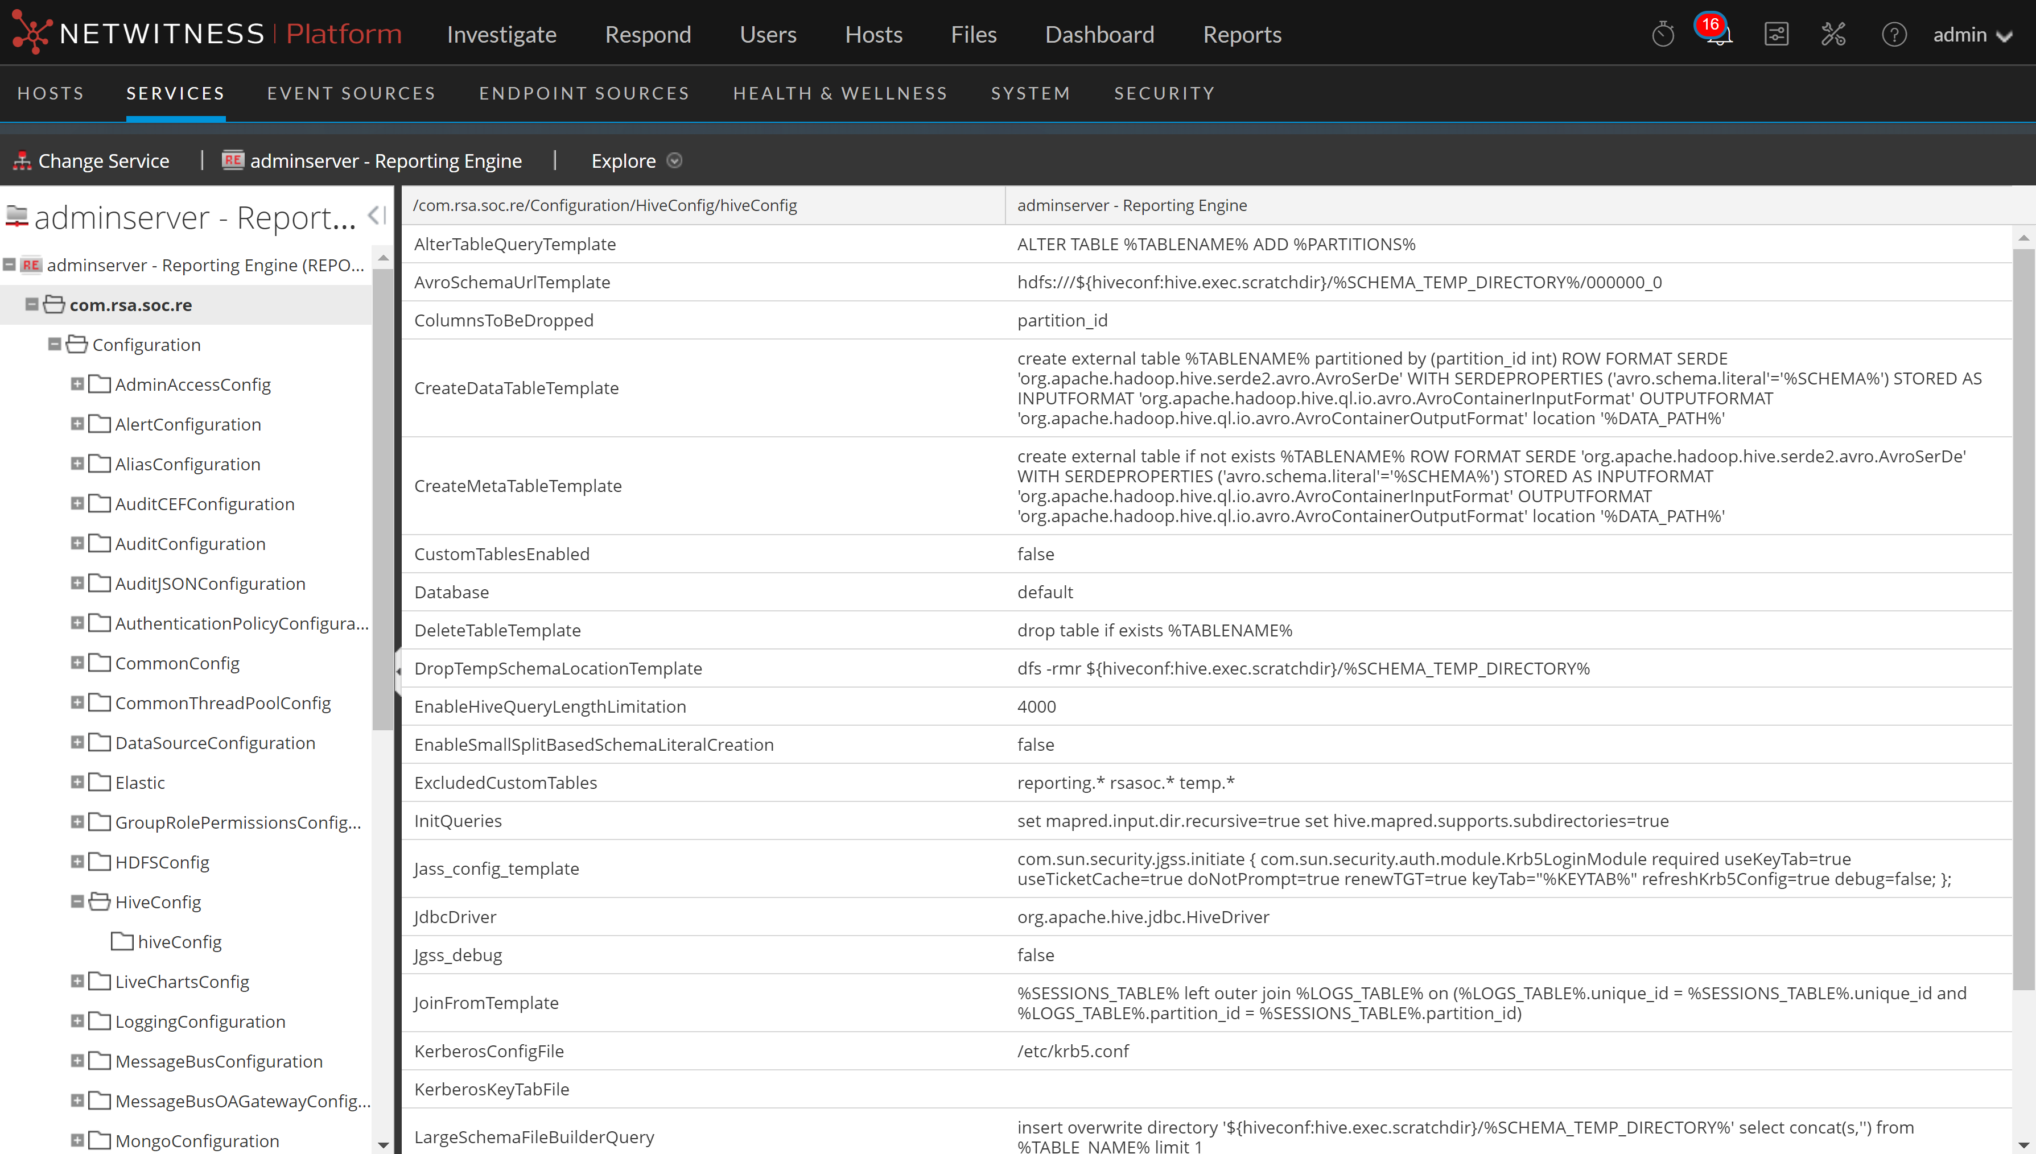Open the admin user dropdown
2036x1154 pixels.
pos(1972,35)
